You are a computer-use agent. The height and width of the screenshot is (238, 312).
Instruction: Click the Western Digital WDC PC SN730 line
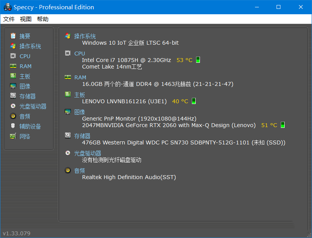pyautogui.click(x=184, y=142)
